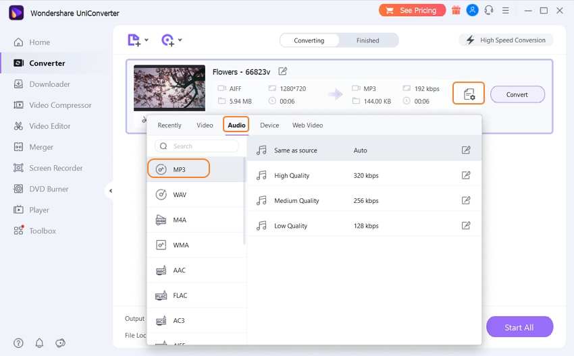The width and height of the screenshot is (574, 356).
Task: Select AC3 format
Action: (195, 320)
